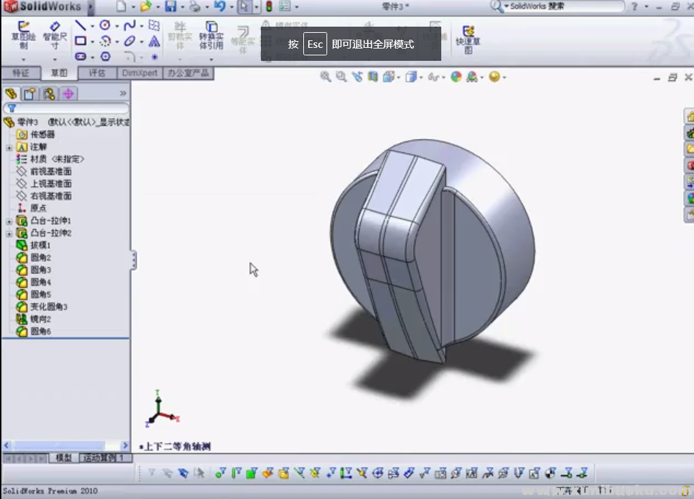Expand the 注解 annotations node
This screenshot has width=694, height=499.
(x=9, y=147)
